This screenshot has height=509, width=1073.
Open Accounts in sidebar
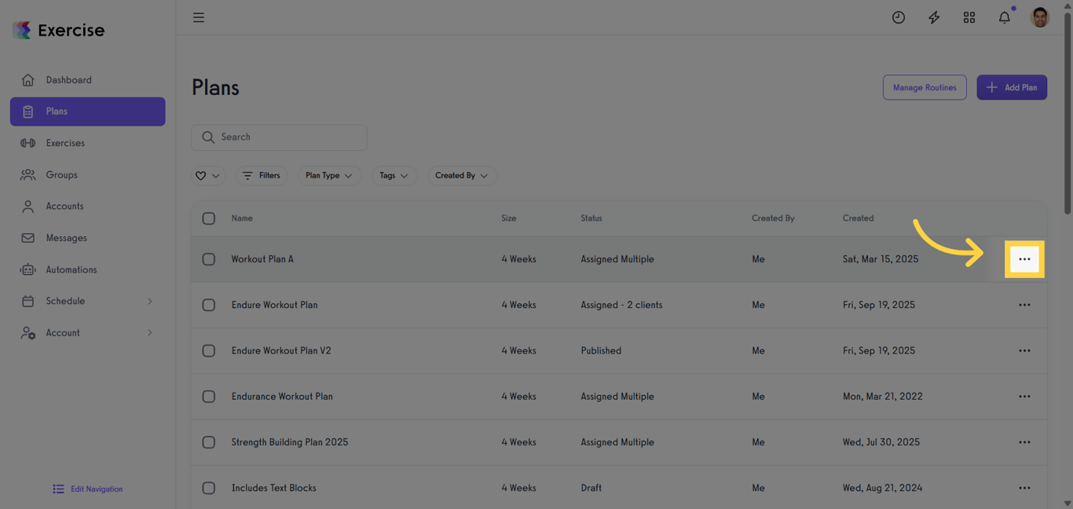pos(87,206)
